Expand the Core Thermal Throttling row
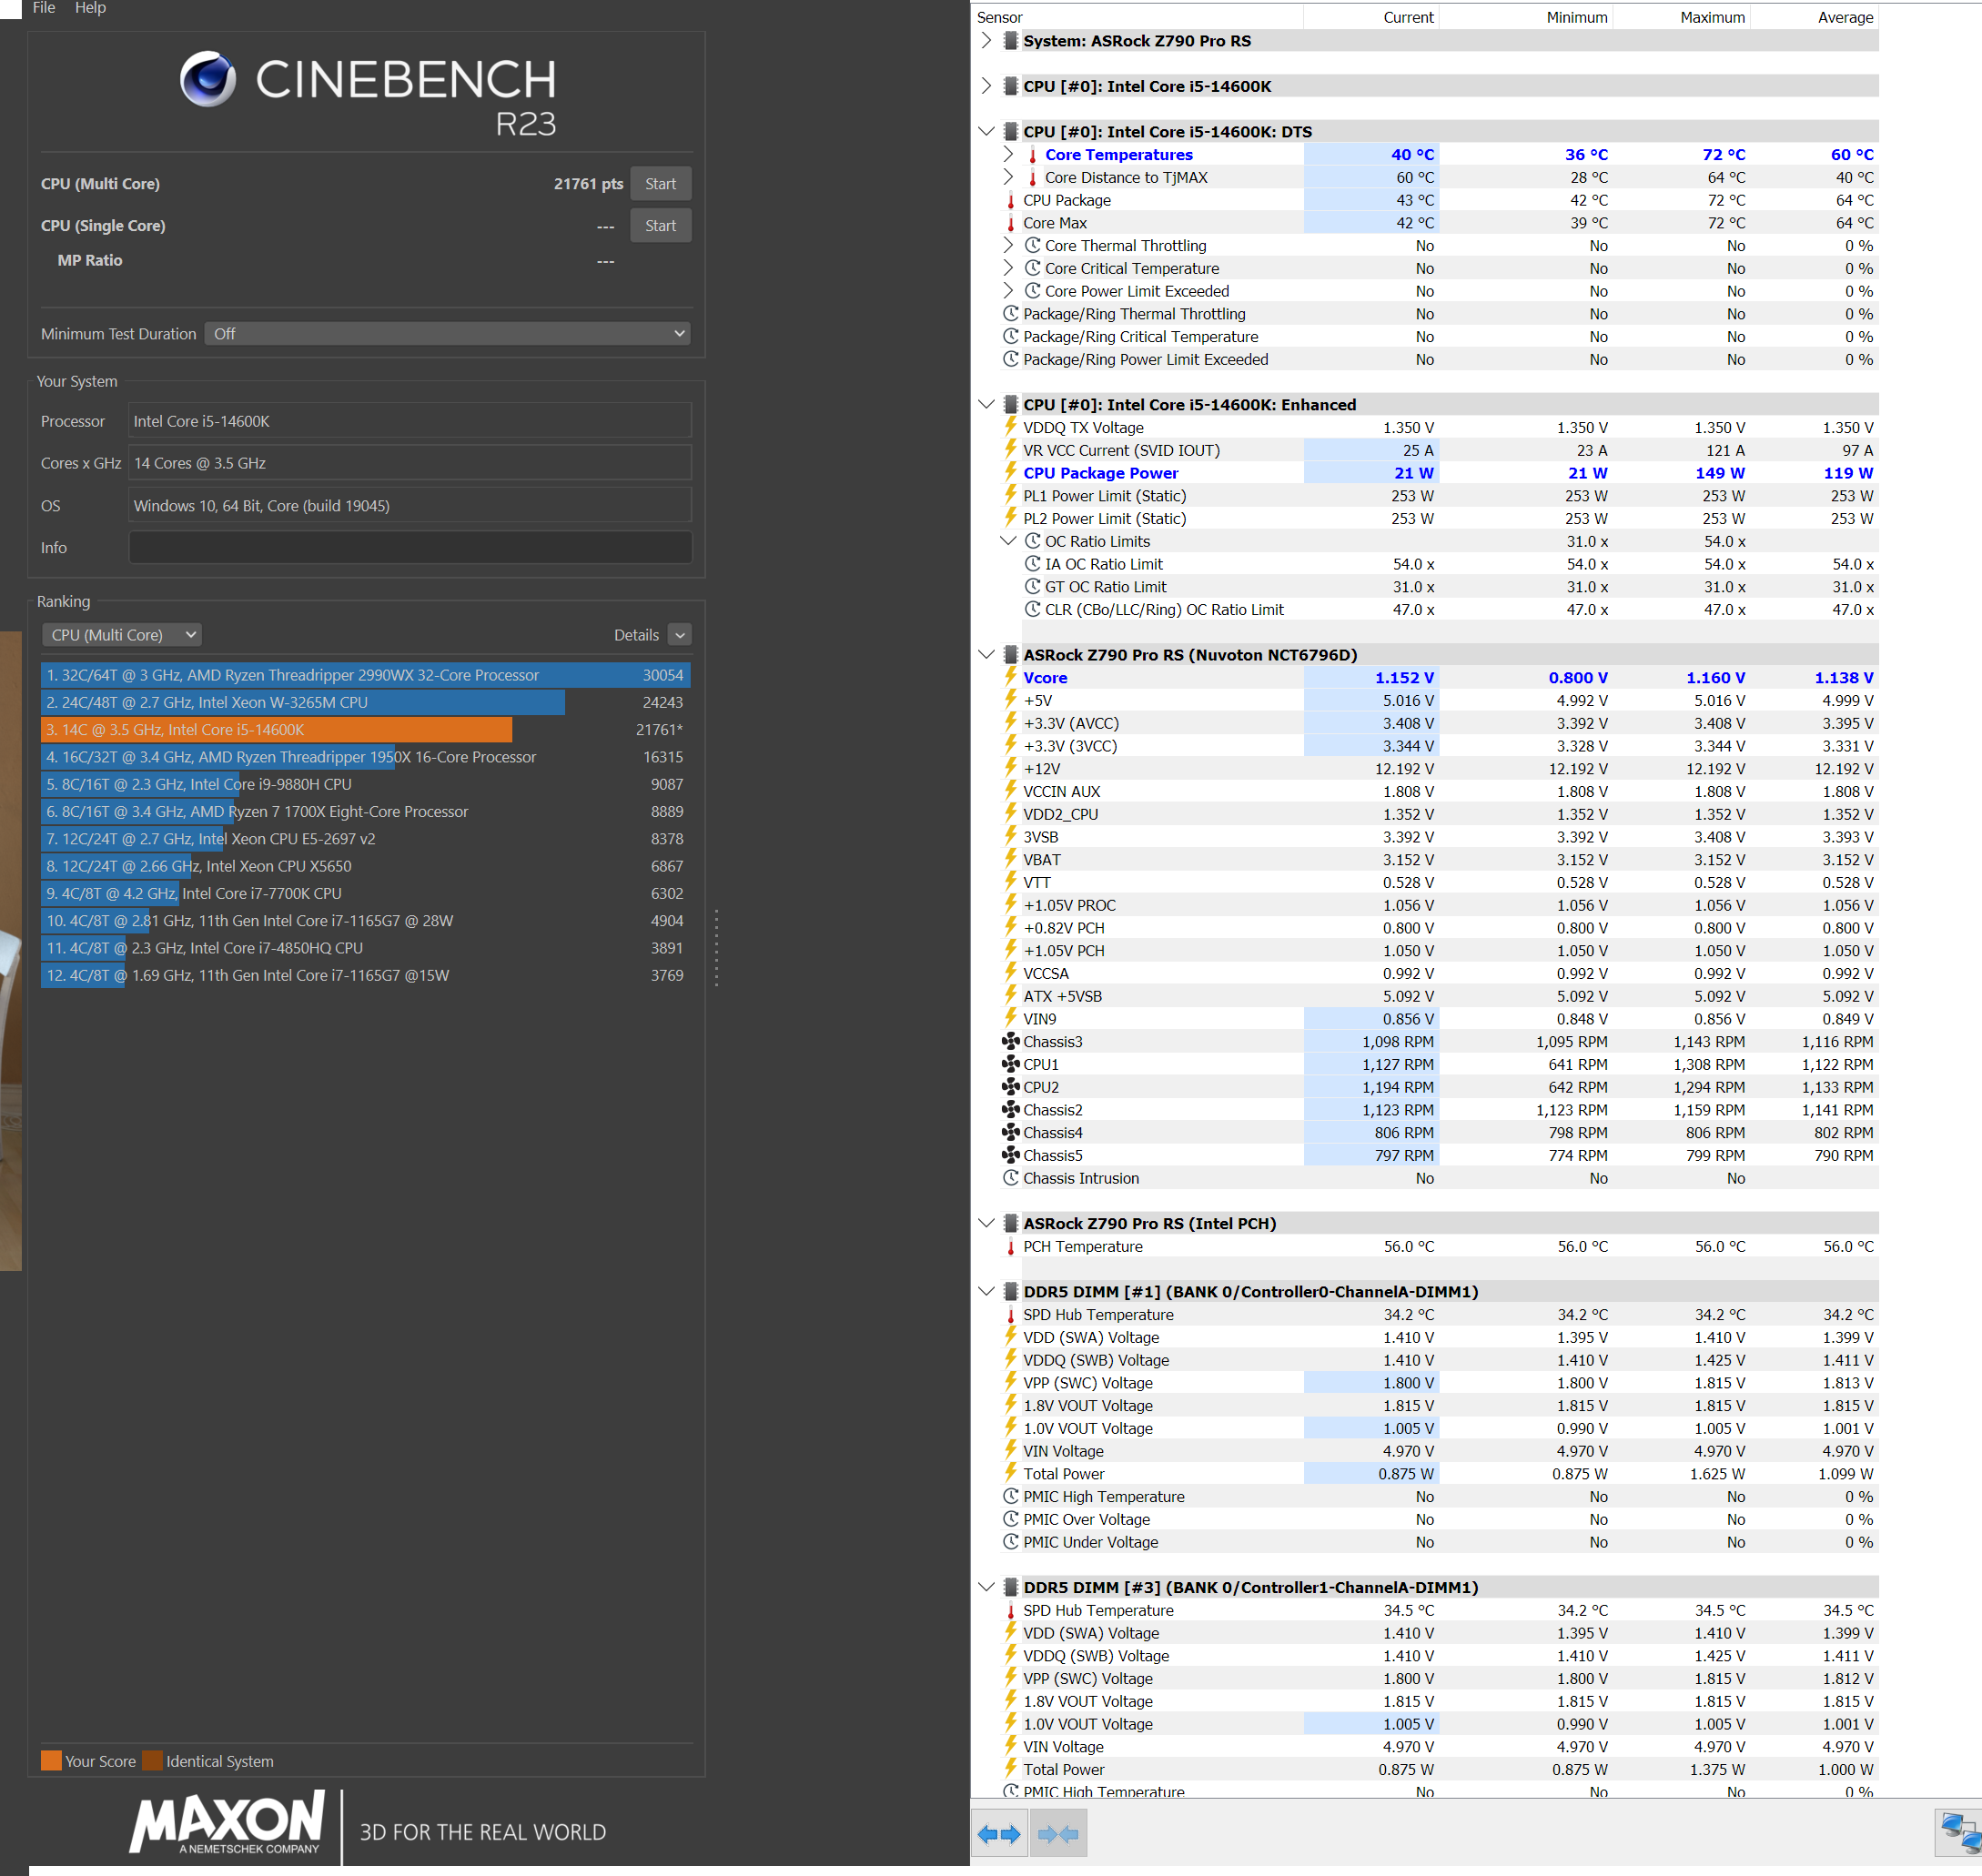 pyautogui.click(x=1008, y=246)
